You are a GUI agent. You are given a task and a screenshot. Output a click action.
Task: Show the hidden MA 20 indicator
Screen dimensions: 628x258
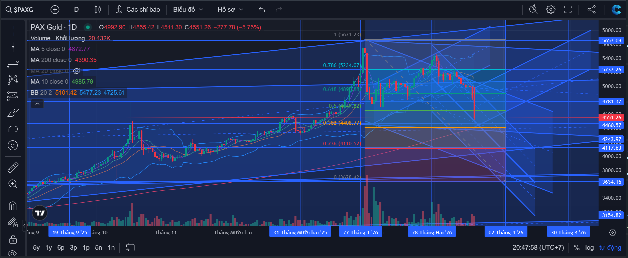(77, 71)
